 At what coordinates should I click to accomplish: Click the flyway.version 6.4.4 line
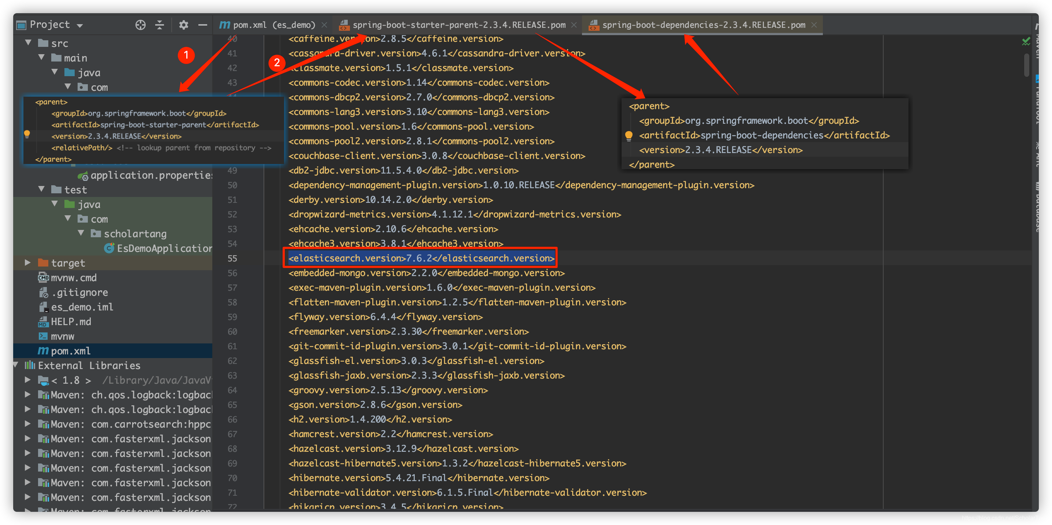[x=385, y=317]
